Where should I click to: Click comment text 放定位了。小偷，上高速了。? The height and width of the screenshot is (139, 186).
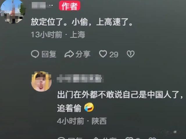pyautogui.click(x=81, y=22)
